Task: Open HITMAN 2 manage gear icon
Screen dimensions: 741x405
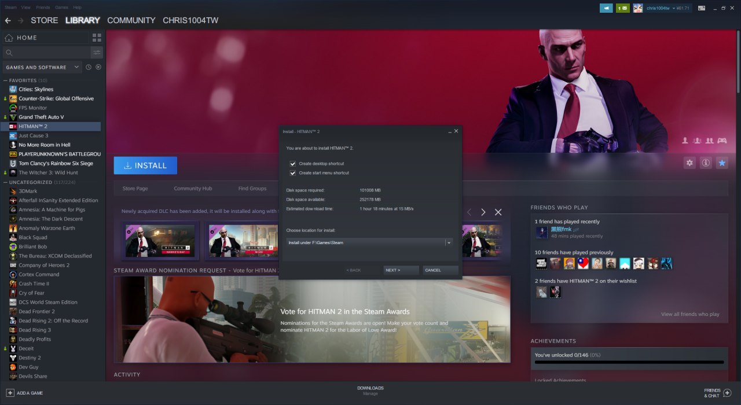Action: click(x=689, y=163)
